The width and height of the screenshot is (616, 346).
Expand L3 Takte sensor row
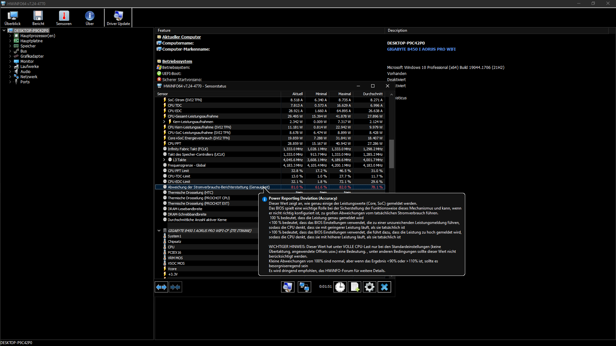[164, 160]
